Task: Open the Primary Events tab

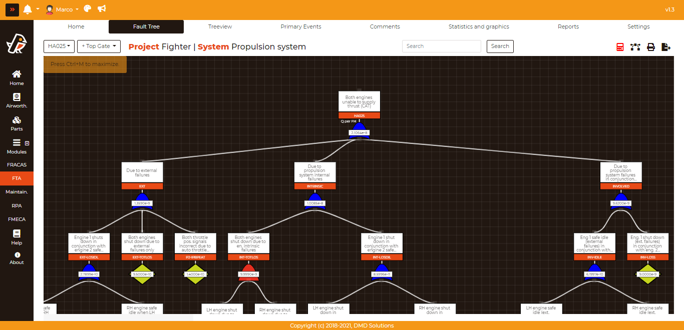Action: click(x=300, y=26)
